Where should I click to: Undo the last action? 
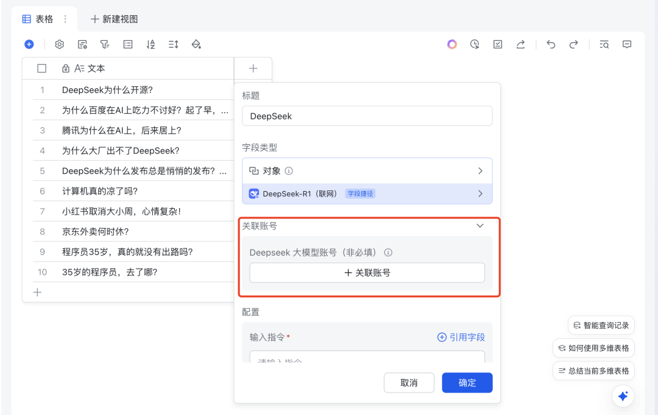click(551, 44)
